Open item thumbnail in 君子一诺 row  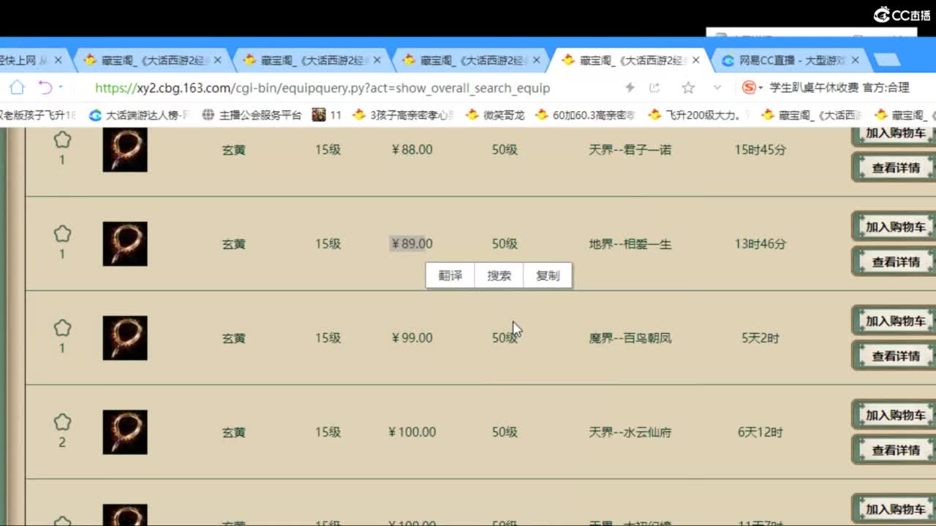click(x=125, y=150)
